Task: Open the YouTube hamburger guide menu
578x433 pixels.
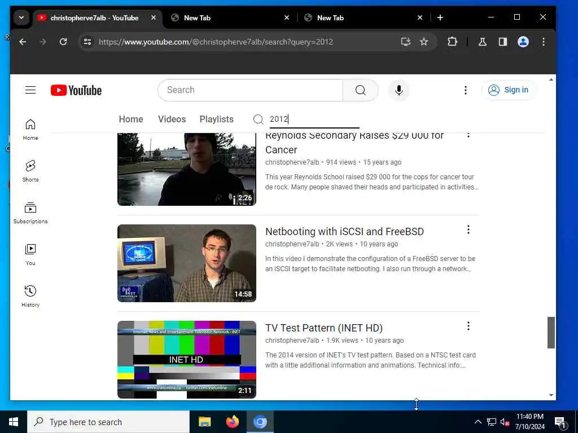Action: click(x=30, y=90)
